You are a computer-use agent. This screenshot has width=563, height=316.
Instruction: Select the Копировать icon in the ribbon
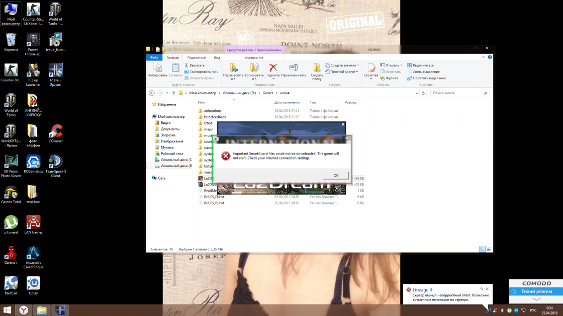click(157, 70)
